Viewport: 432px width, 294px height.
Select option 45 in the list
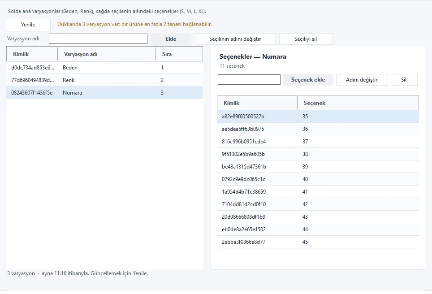click(x=318, y=242)
